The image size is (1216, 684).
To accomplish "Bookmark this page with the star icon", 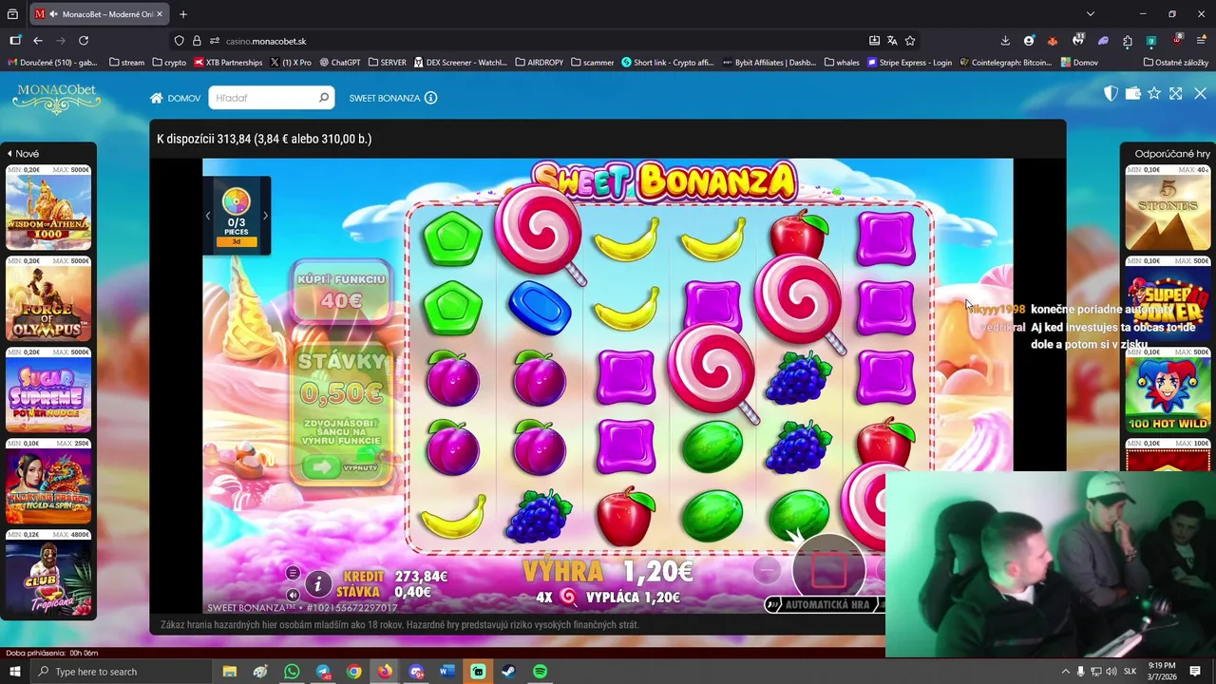I will tap(910, 41).
